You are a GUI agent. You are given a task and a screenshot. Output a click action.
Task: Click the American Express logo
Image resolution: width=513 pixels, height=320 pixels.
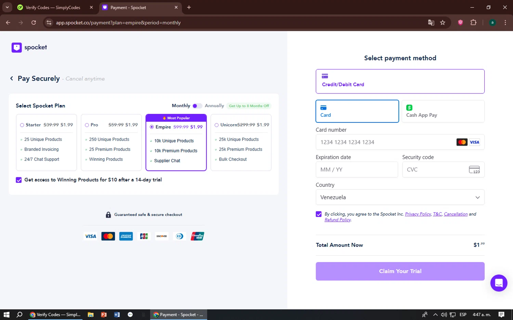(x=126, y=236)
